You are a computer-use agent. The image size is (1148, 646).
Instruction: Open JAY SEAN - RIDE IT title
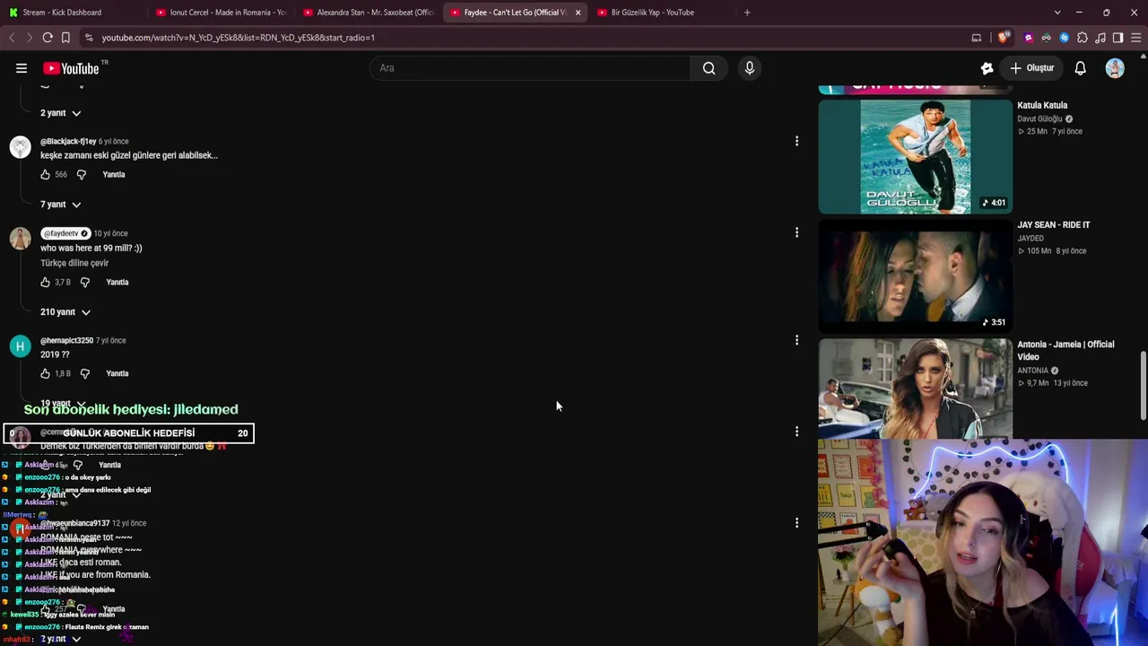tap(1054, 225)
